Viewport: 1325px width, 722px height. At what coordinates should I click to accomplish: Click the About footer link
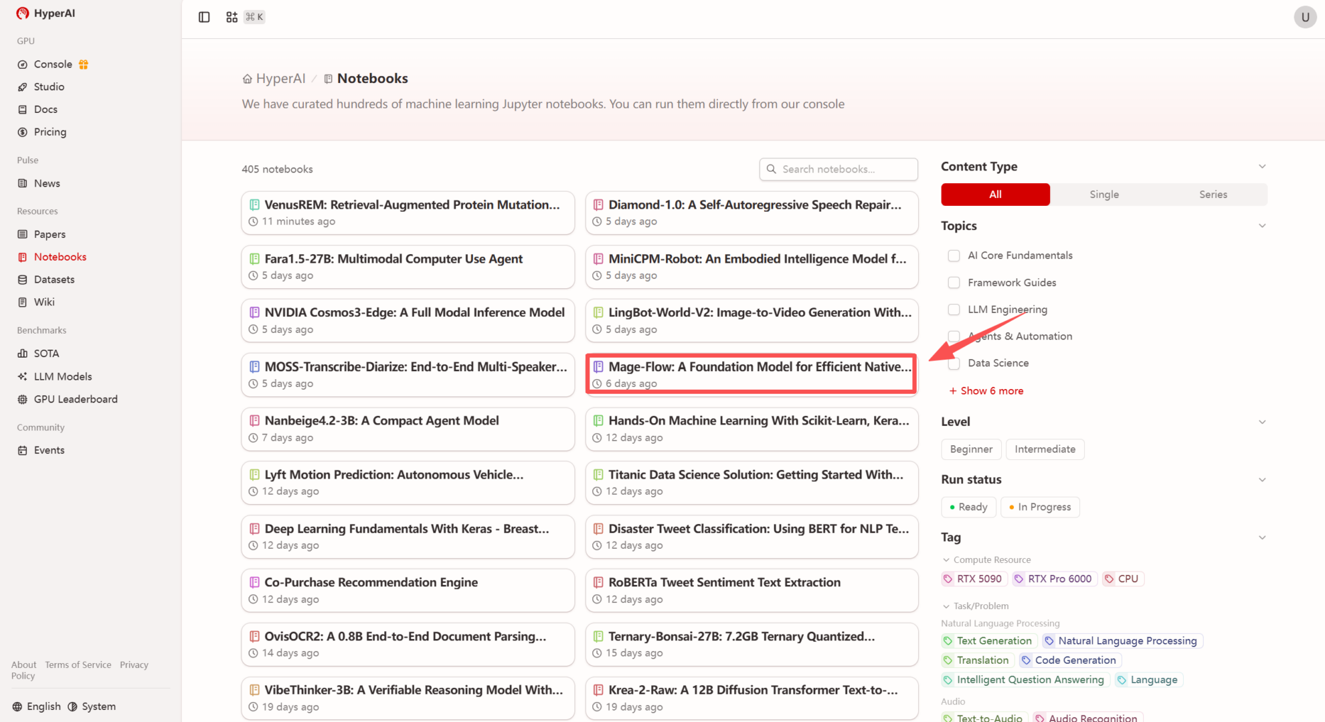tap(24, 665)
